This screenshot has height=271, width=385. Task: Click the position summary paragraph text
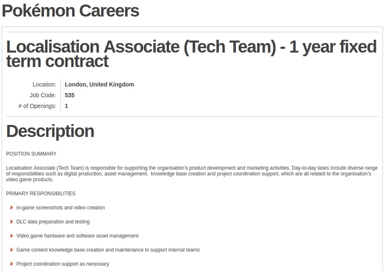[x=192, y=174]
